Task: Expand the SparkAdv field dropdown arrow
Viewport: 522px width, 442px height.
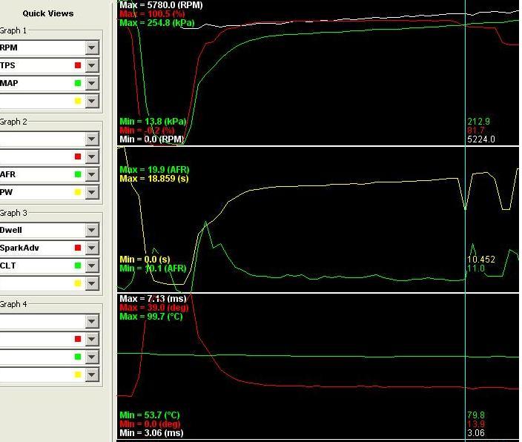Action: [91, 248]
